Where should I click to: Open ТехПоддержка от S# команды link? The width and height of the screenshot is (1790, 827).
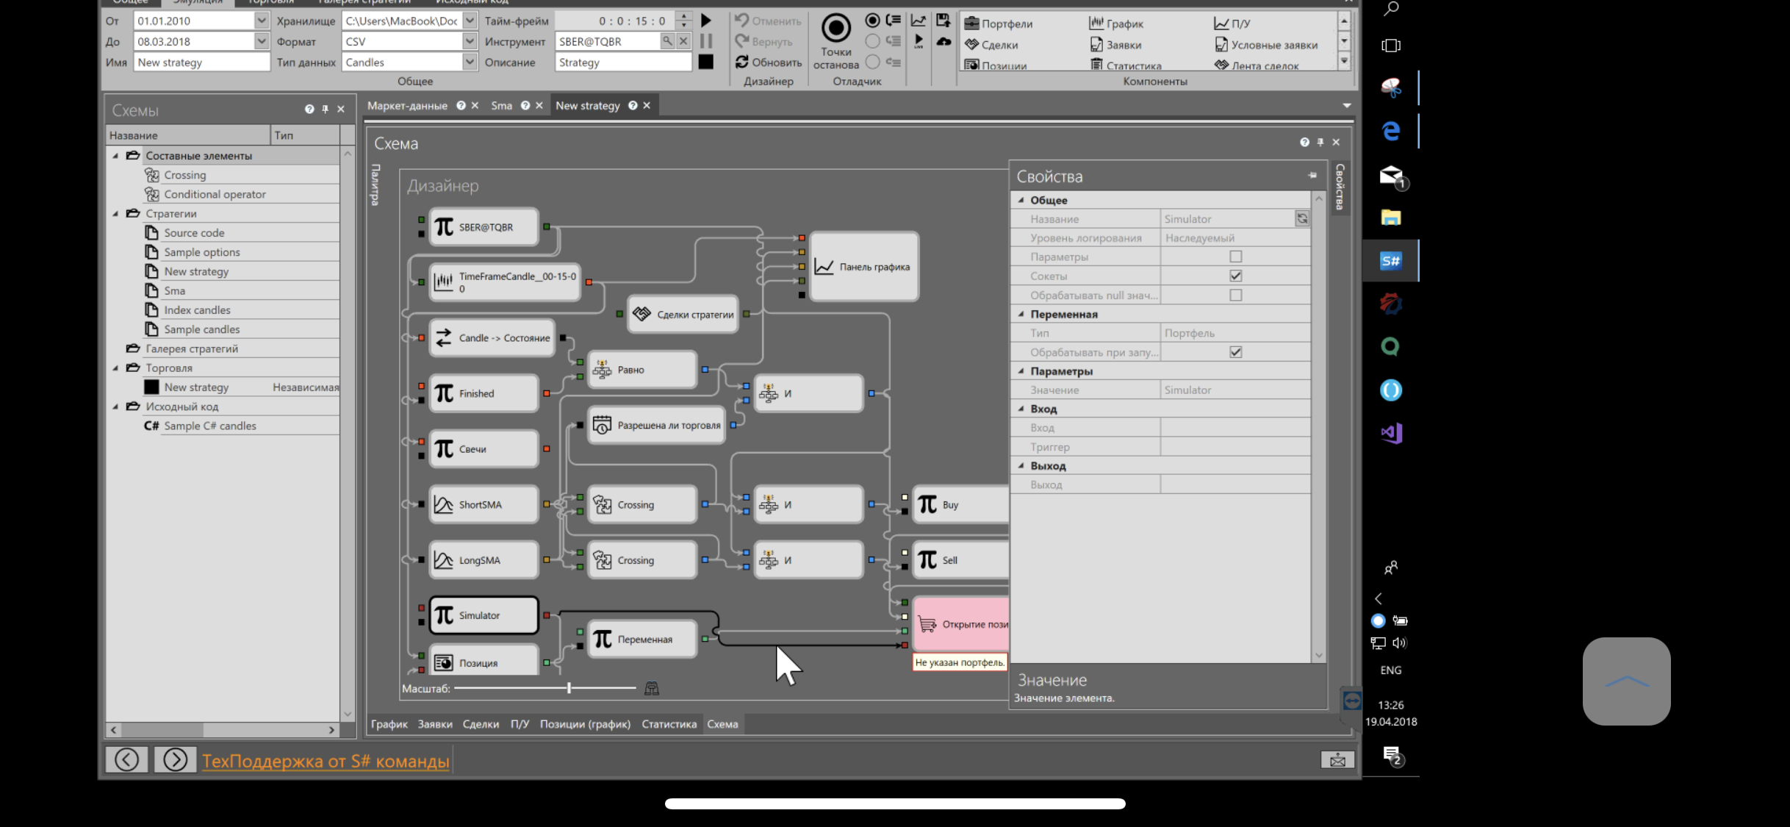(x=326, y=761)
